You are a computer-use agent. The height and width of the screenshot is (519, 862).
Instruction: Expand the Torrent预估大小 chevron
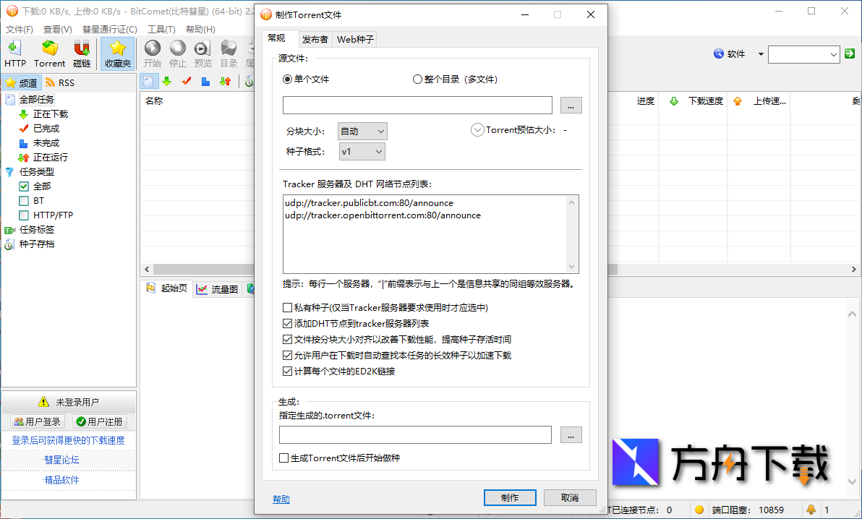477,130
